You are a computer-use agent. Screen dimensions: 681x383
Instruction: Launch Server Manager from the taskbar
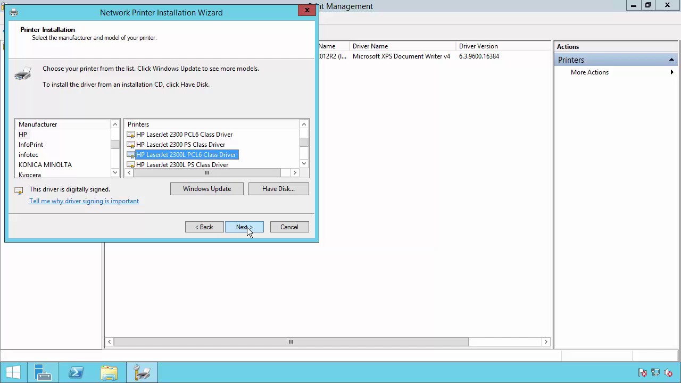[43, 372]
